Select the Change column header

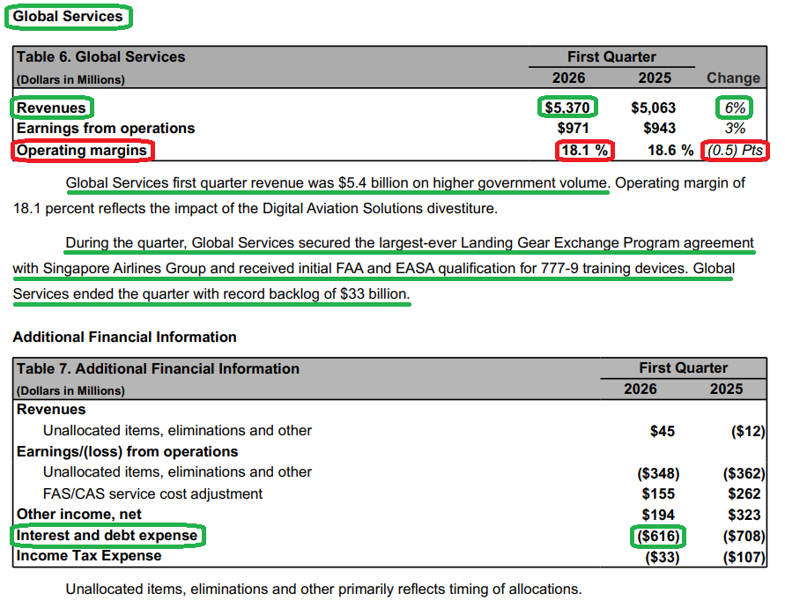coord(733,78)
